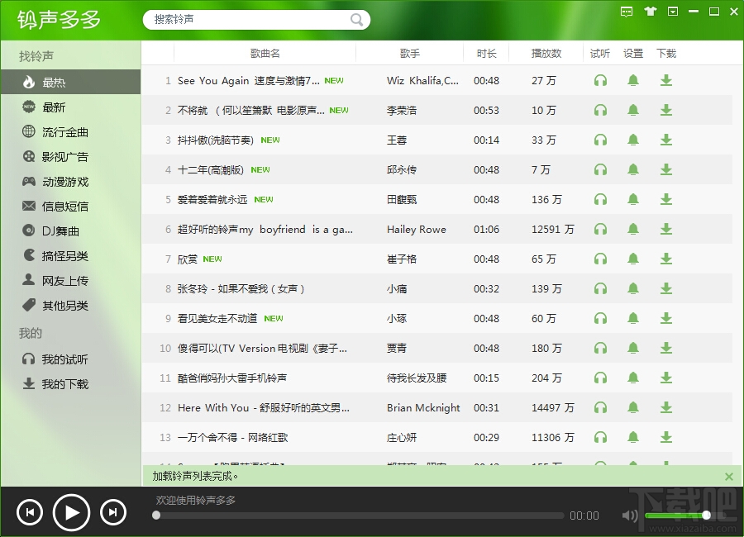
Task: Select song '超好听的铃声my boyfriend'
Action: pyautogui.click(x=265, y=230)
